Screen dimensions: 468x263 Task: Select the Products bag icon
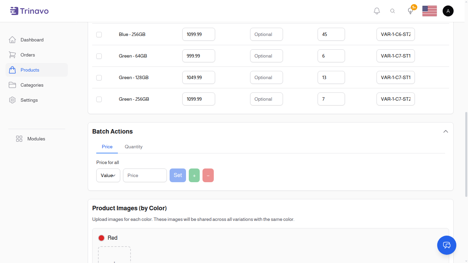pos(12,70)
